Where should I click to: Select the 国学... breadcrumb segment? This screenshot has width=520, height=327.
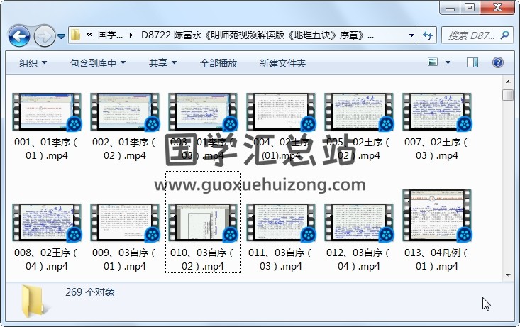click(111, 35)
